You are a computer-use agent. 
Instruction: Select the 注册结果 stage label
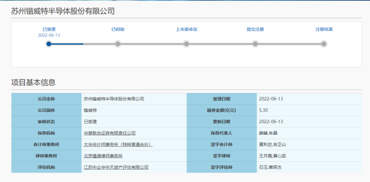coord(324,29)
